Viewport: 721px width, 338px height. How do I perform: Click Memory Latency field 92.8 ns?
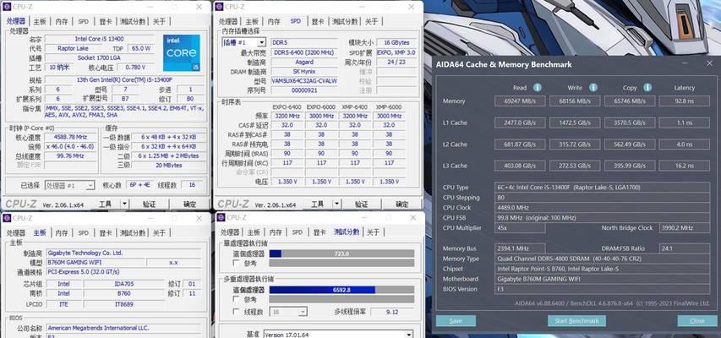[x=684, y=101]
